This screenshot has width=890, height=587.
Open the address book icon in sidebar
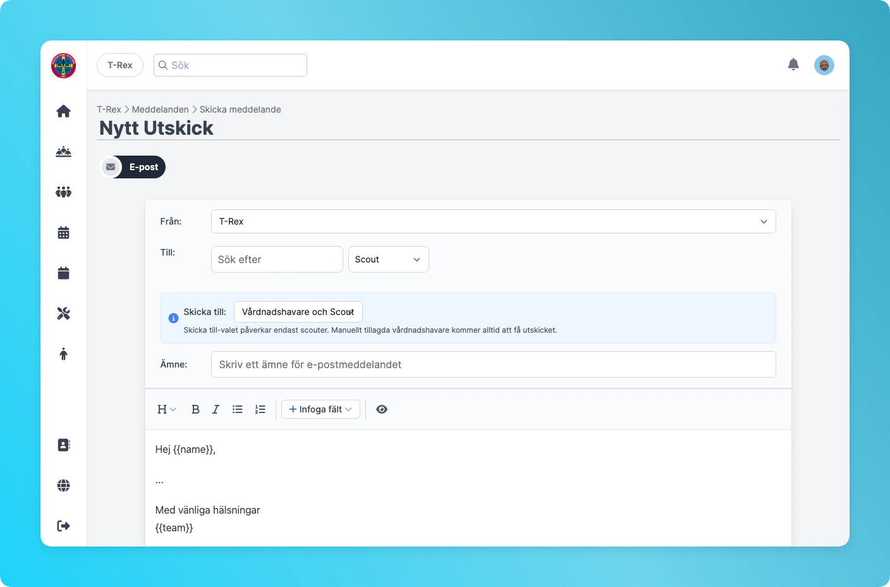[63, 445]
